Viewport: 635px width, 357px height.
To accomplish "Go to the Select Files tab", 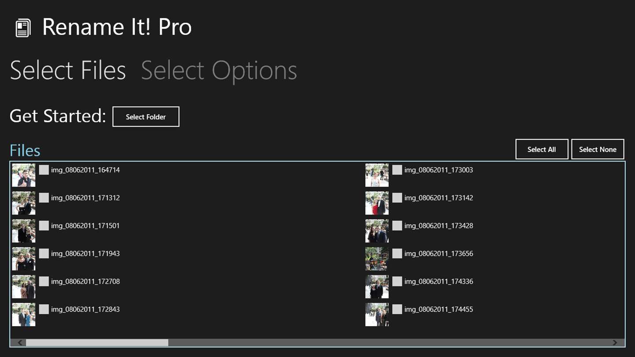I will coord(68,71).
